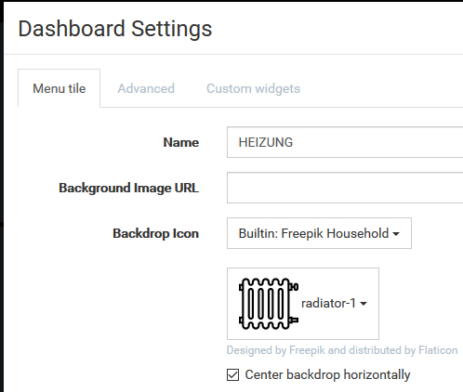Click the Name label

point(181,142)
